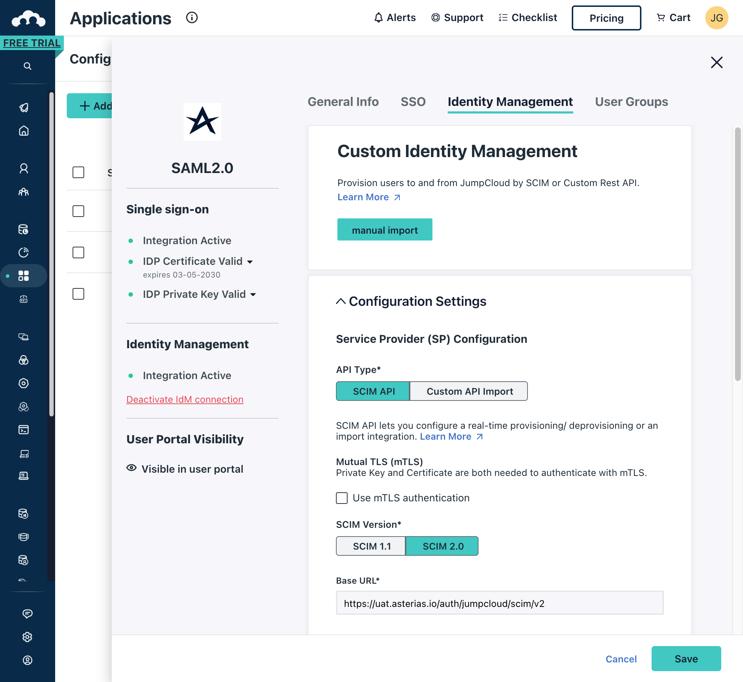Screen dimensions: 743x682
Task: Open the Home icon in sidebar
Action: [24, 131]
